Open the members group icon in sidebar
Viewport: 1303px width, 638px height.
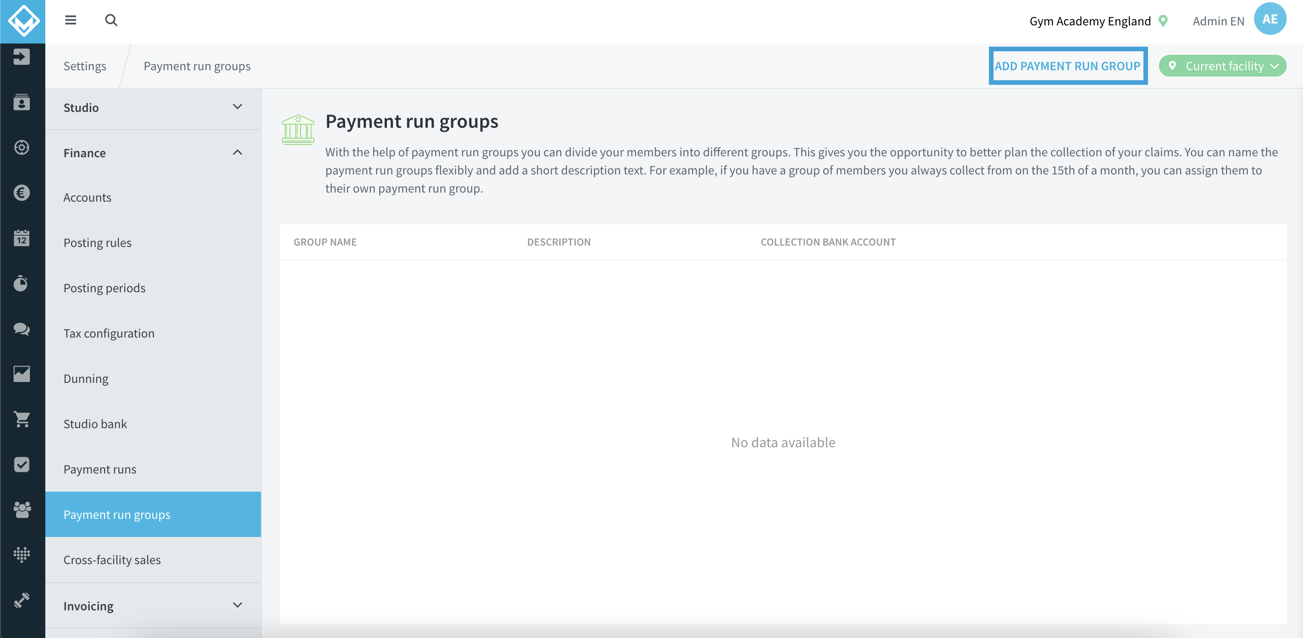[x=22, y=509]
